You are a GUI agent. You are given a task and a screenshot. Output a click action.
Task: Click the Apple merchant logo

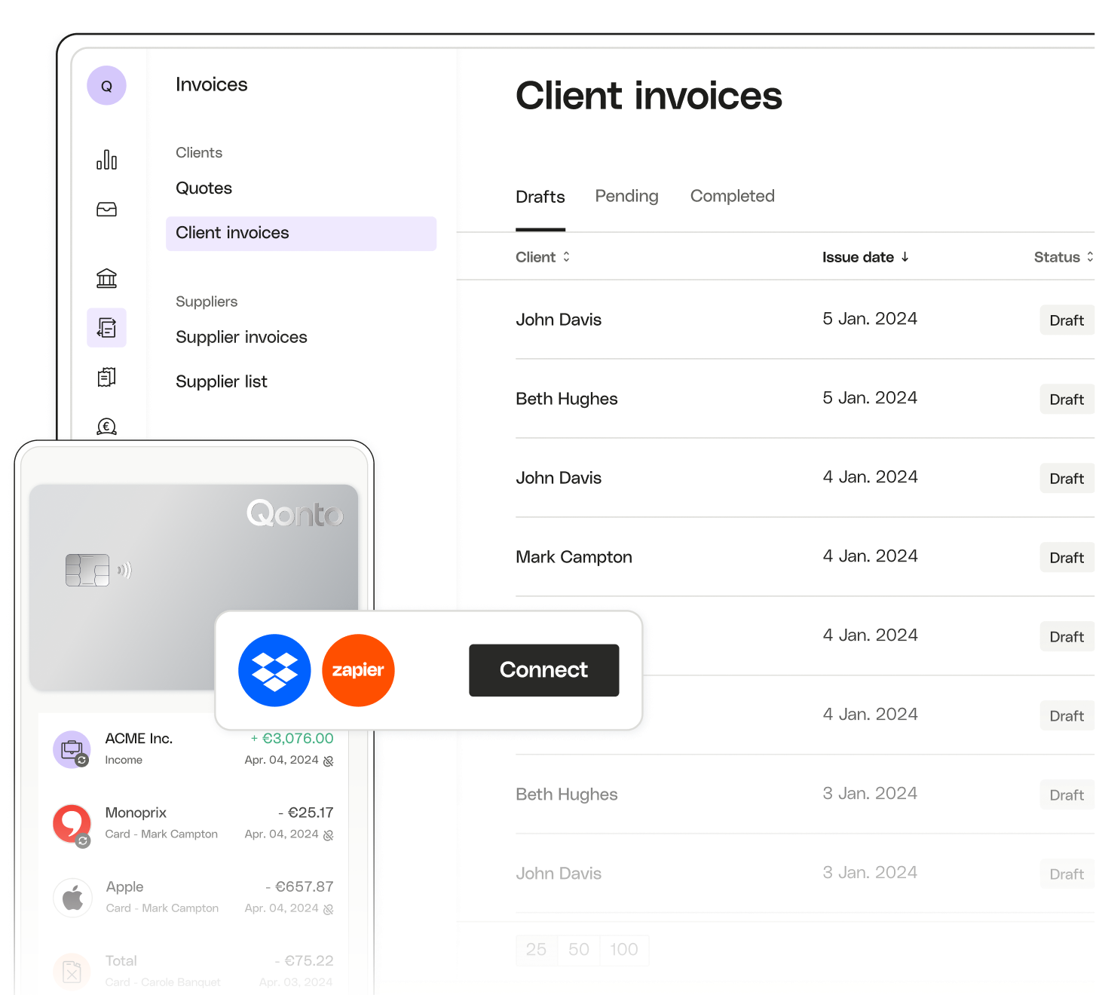tap(72, 898)
